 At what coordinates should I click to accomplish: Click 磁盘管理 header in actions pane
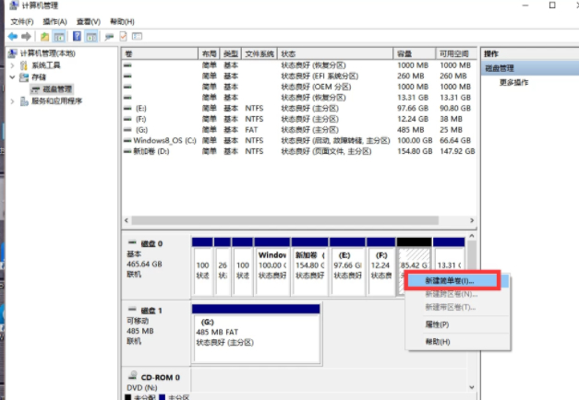click(x=530, y=68)
